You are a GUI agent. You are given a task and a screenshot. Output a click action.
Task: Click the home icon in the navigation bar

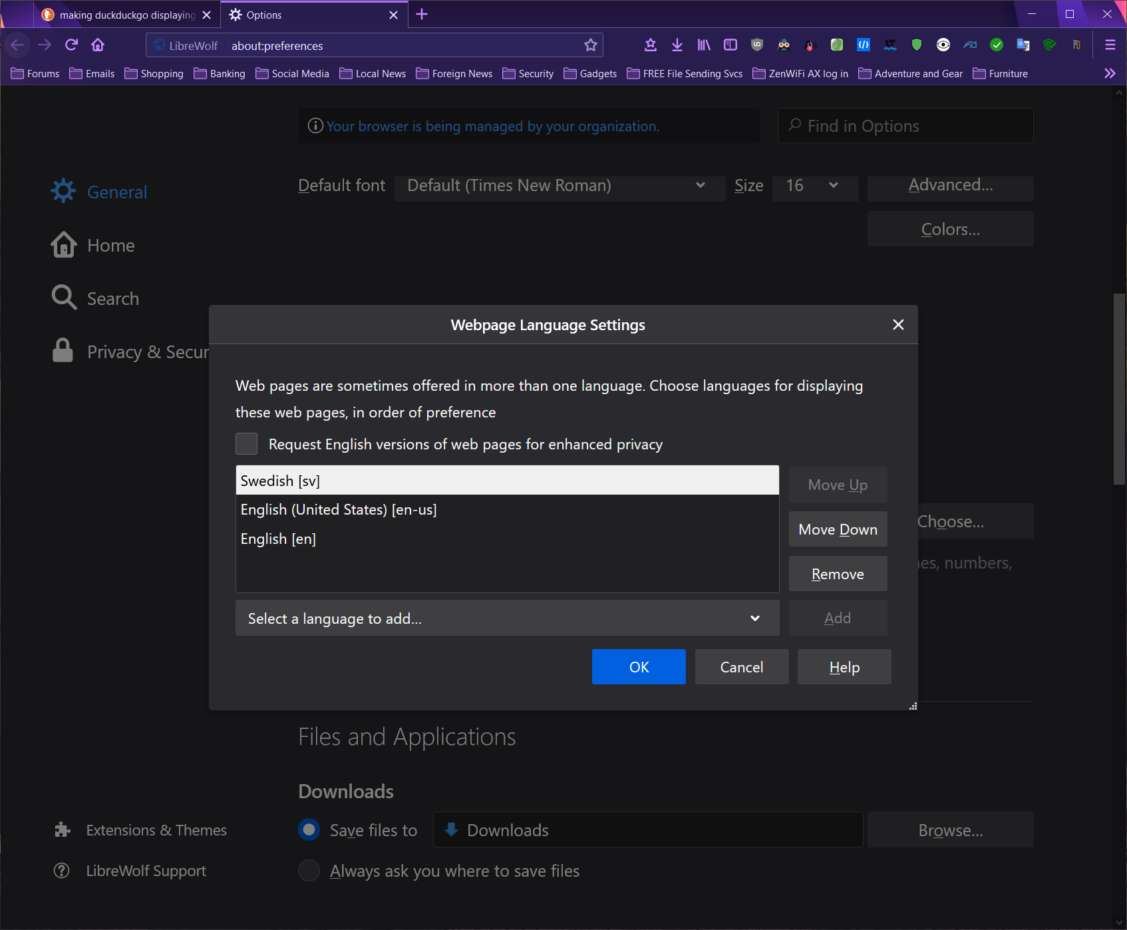point(98,45)
